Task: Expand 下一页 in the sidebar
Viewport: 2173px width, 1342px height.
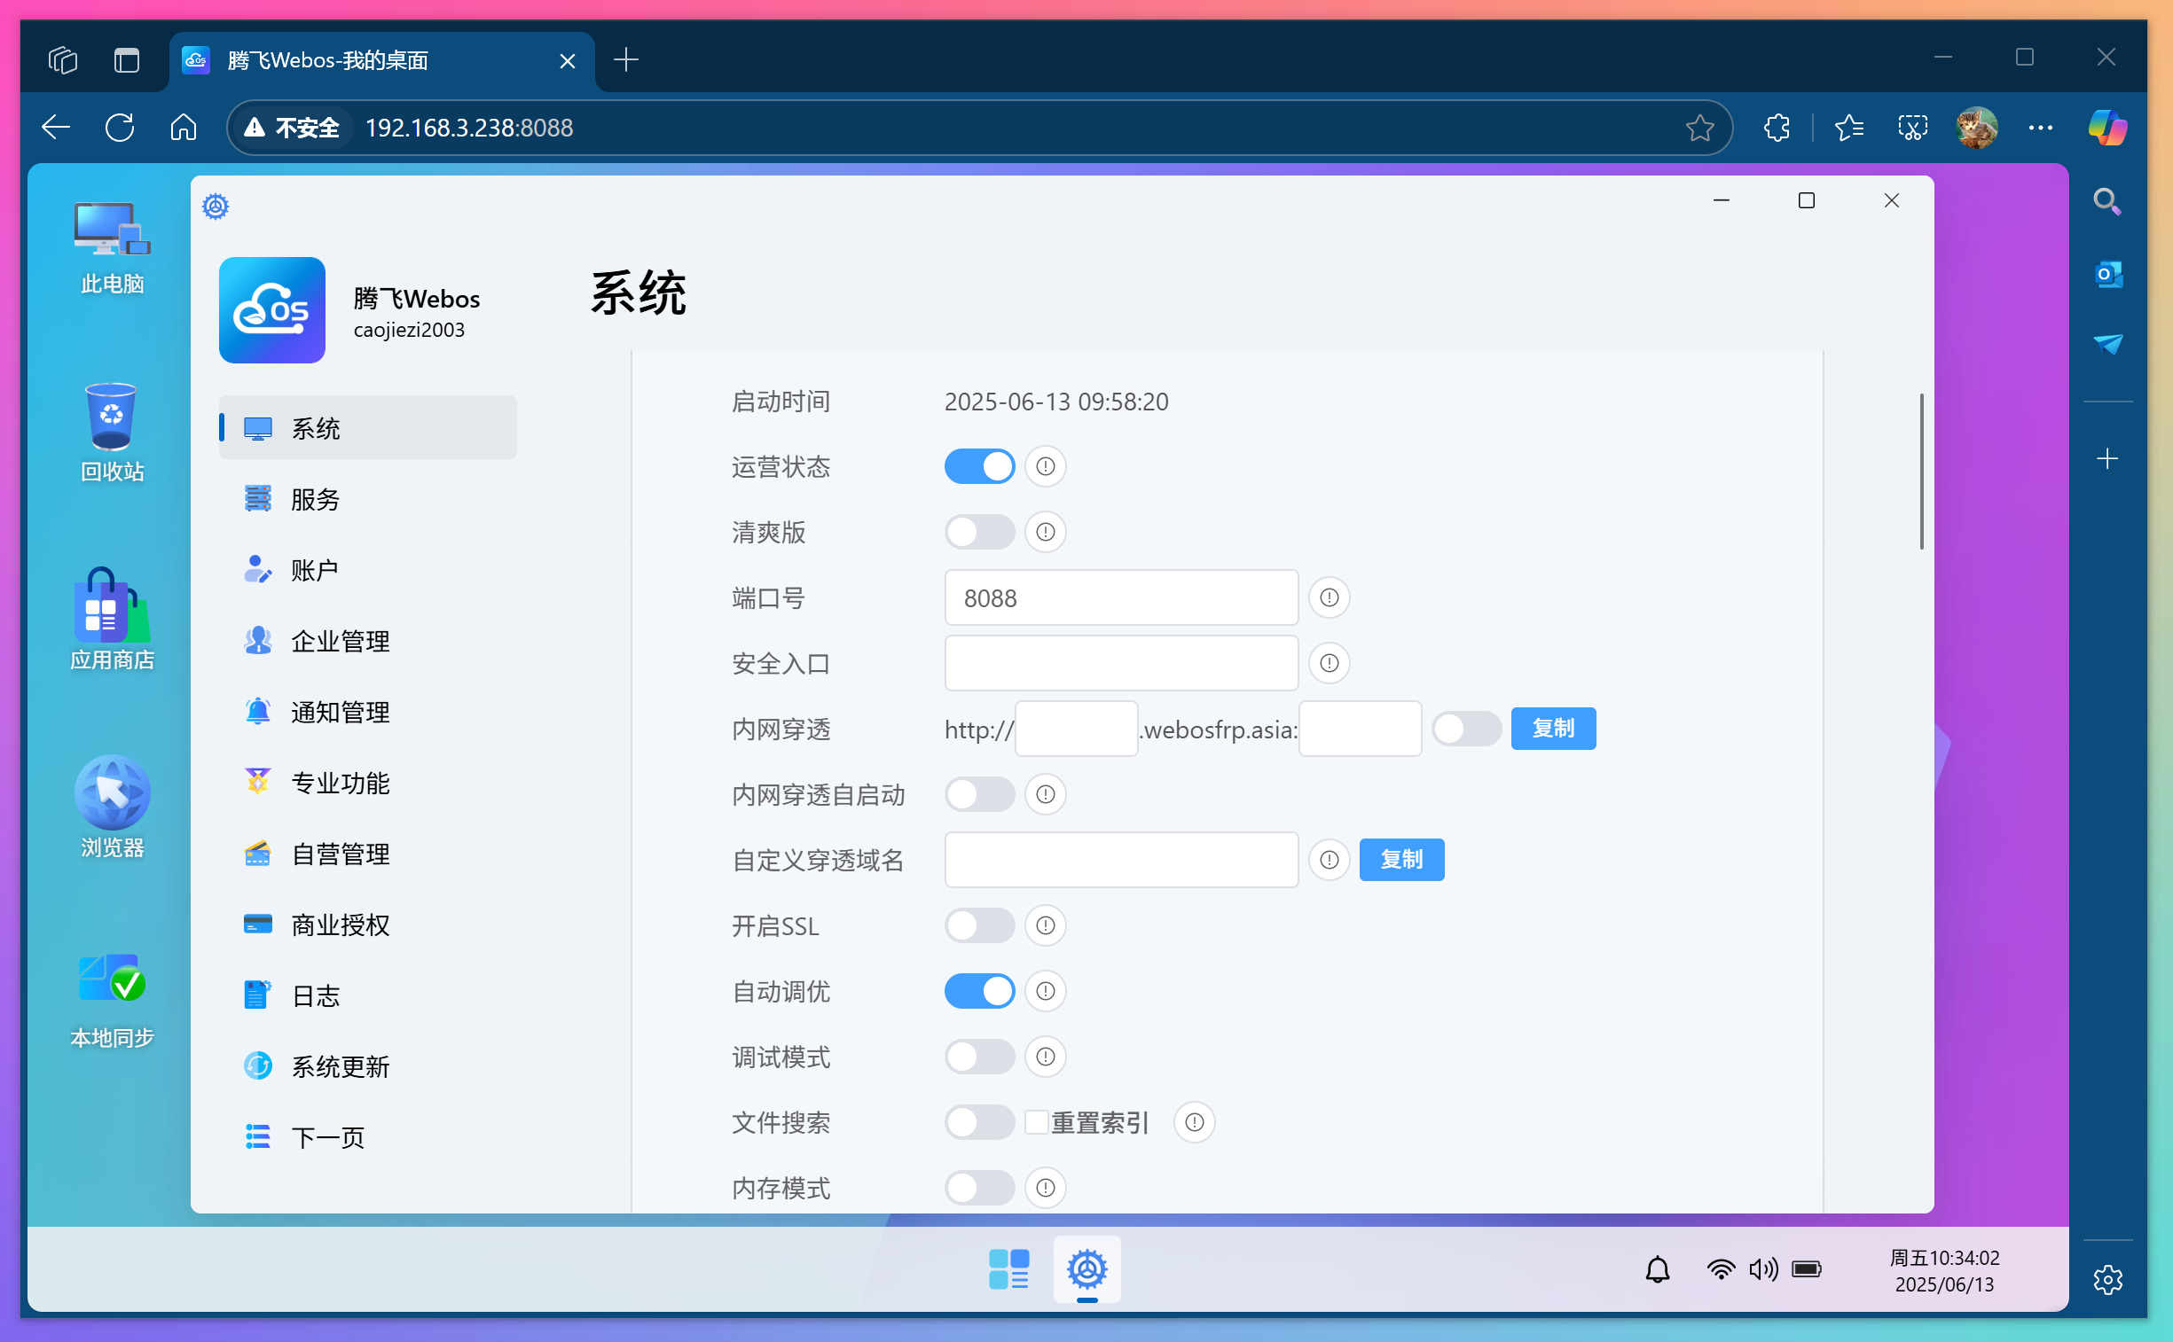Action: tap(327, 1136)
